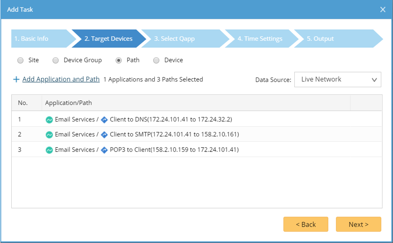The width and height of the screenshot is (393, 243).
Task: Click the green Email Services icon in row 2
Action: pyautogui.click(x=49, y=135)
